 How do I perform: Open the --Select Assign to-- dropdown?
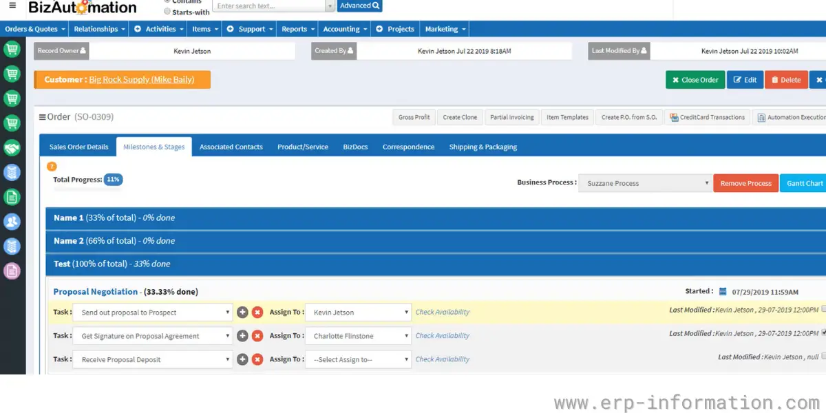pyautogui.click(x=358, y=359)
